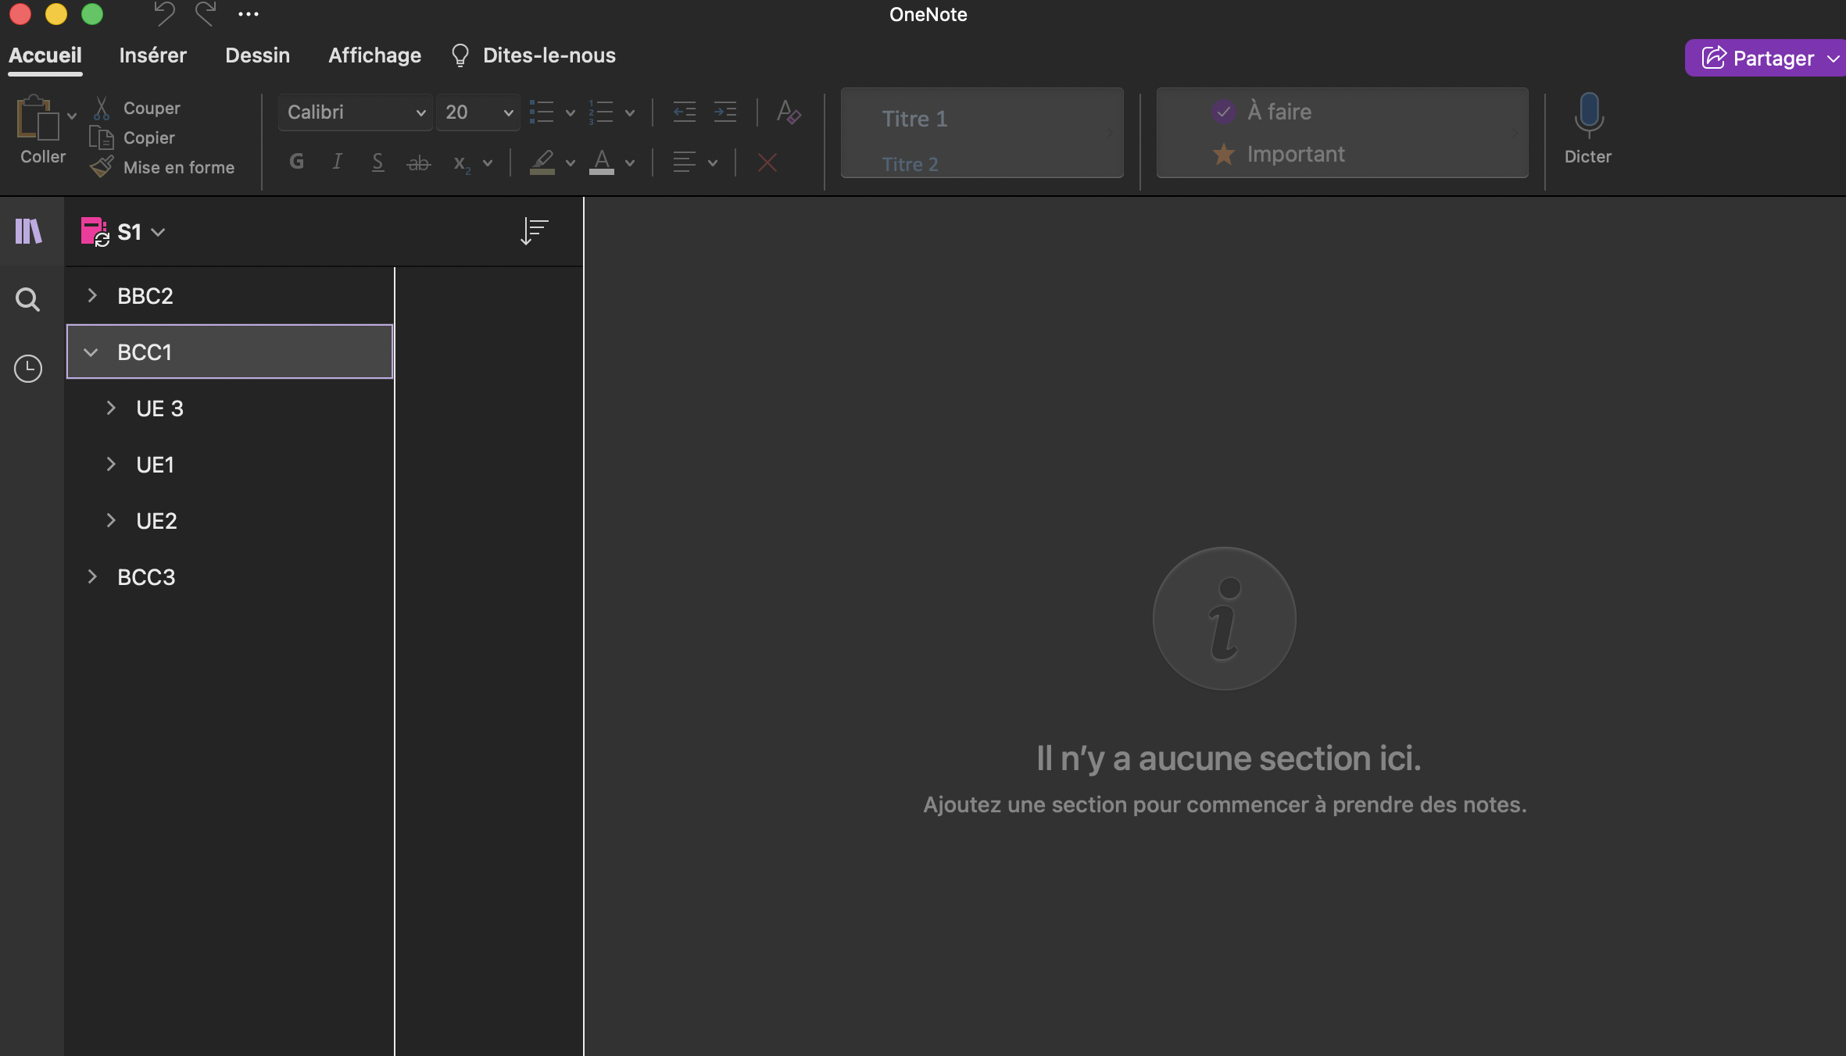Toggle underline S formatting

point(377,162)
